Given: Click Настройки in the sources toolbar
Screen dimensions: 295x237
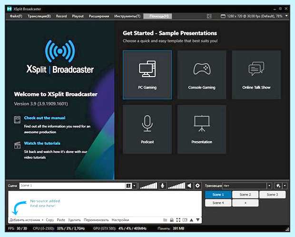Looking at the screenshot, I should [120, 220].
